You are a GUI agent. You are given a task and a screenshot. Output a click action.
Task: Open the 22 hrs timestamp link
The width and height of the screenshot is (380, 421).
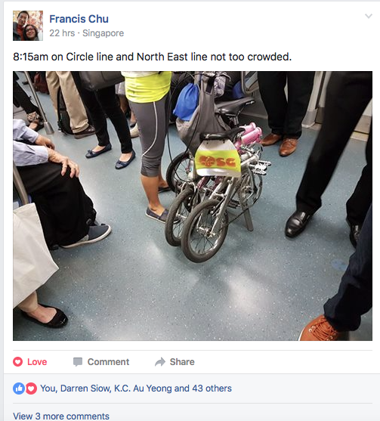coord(62,33)
